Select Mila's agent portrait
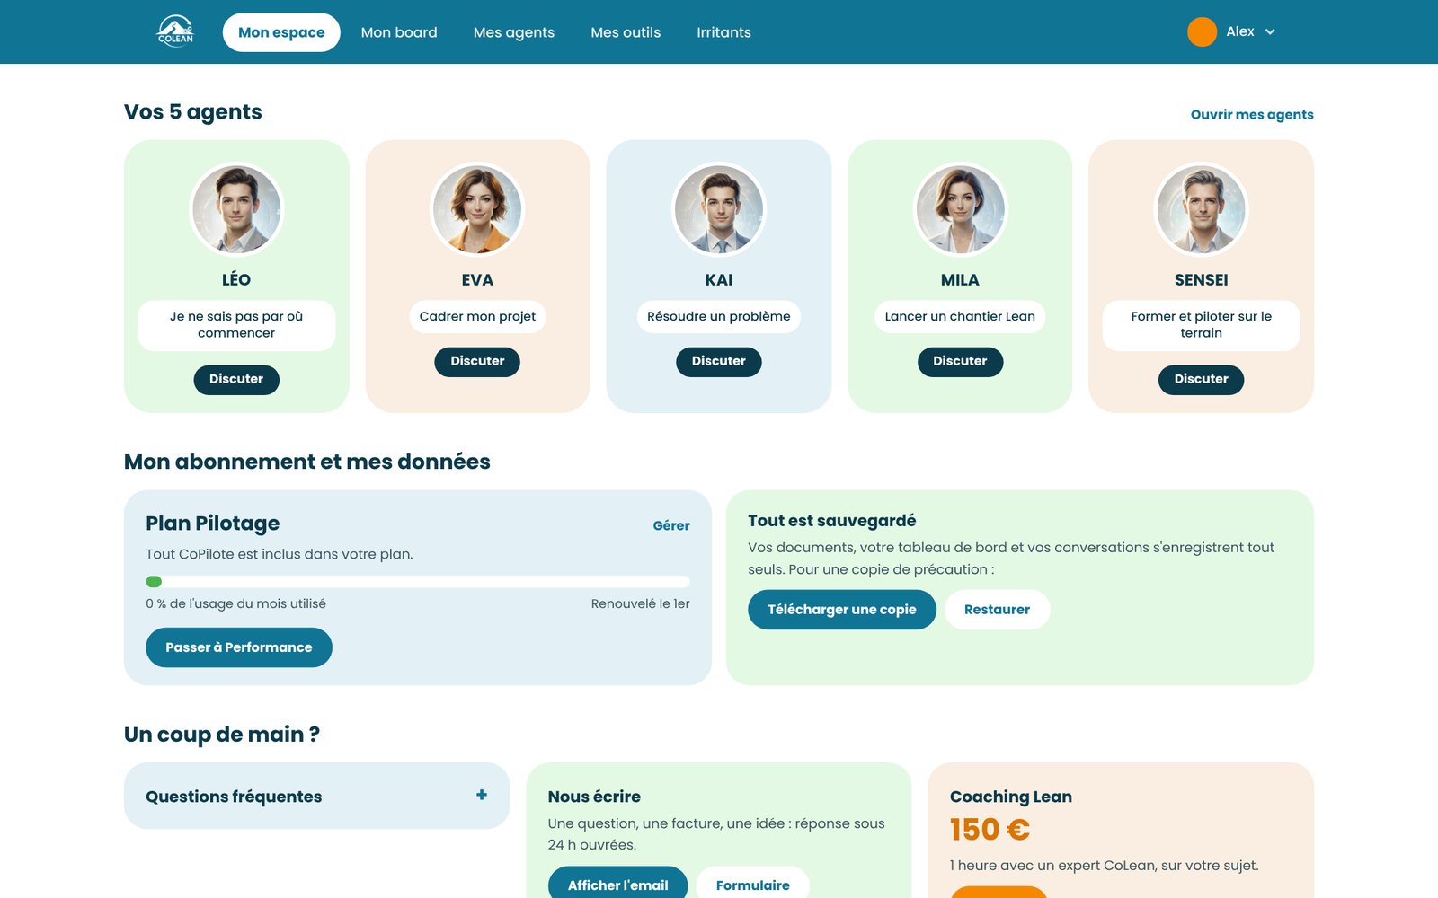 [x=960, y=209]
